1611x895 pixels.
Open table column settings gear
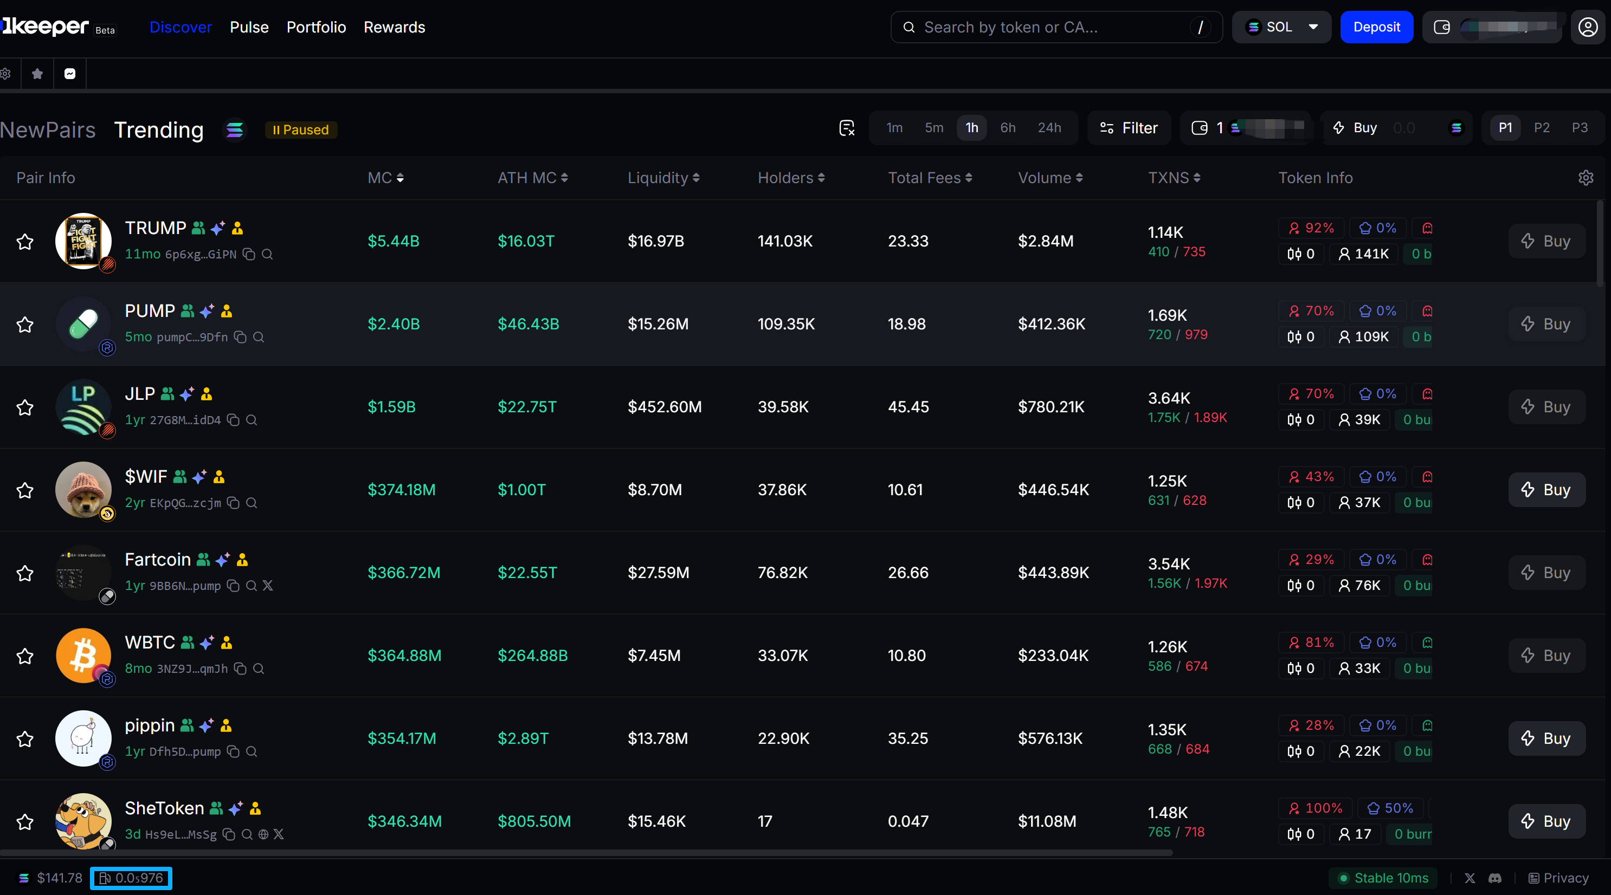(x=1586, y=178)
